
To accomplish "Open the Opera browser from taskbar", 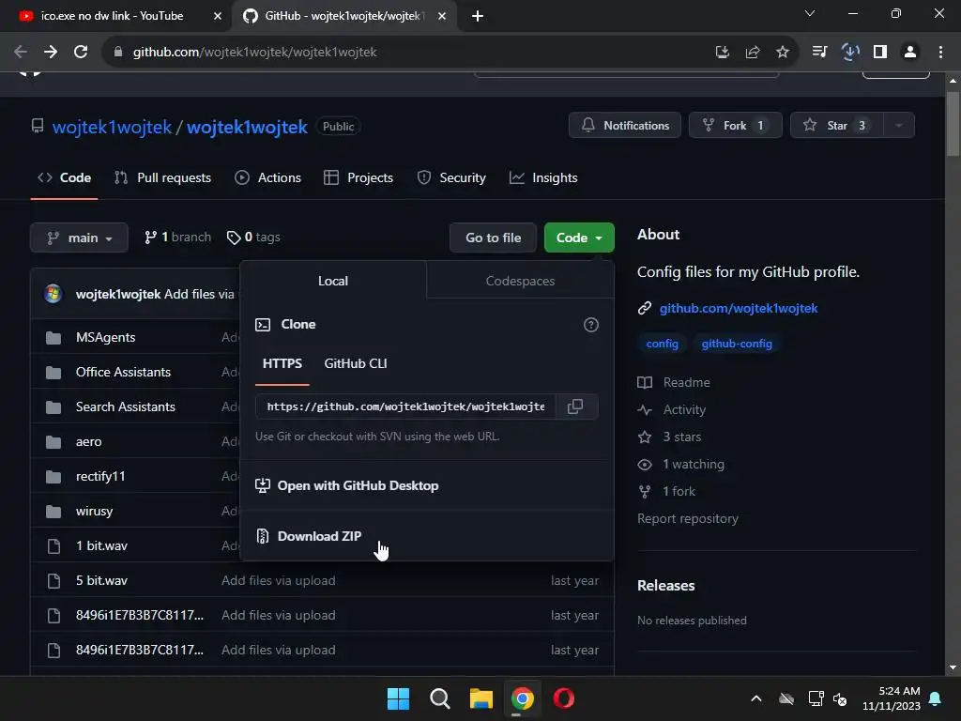I will (564, 698).
